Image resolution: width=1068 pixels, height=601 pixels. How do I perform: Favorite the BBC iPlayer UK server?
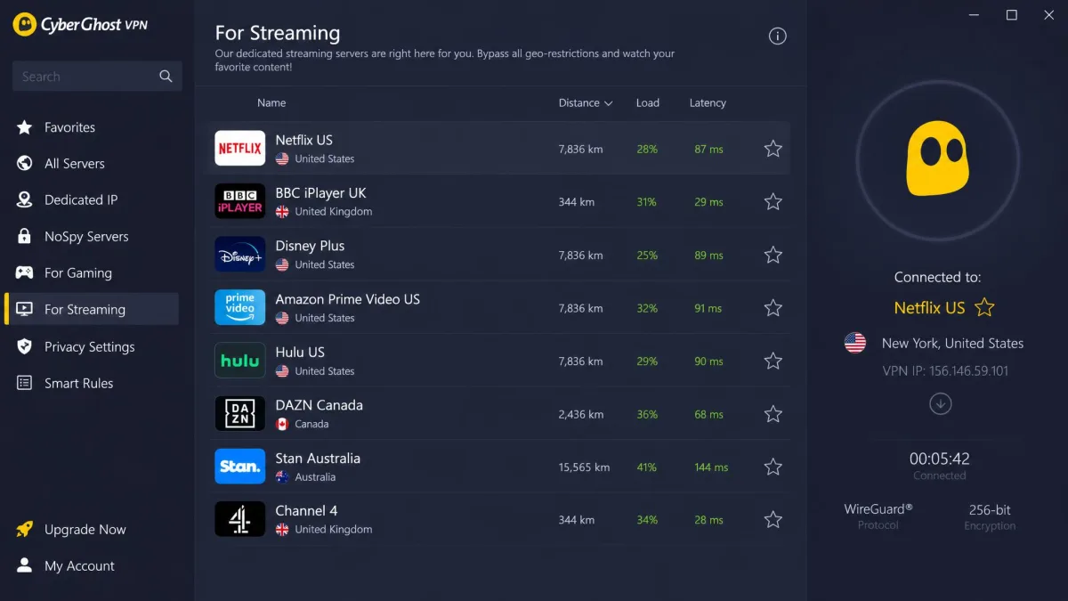tap(773, 202)
